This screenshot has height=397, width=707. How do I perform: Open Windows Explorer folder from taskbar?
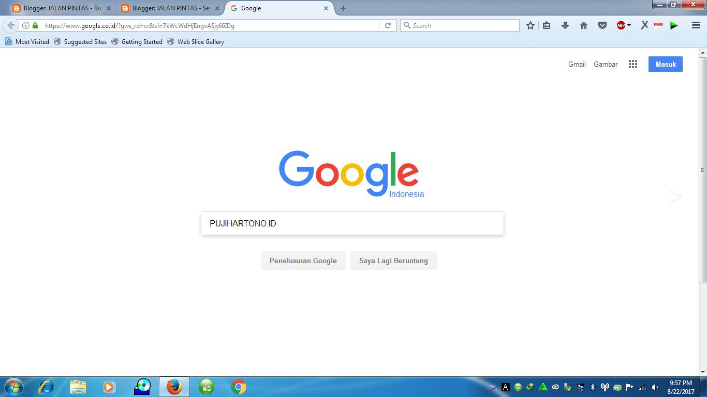(78, 387)
